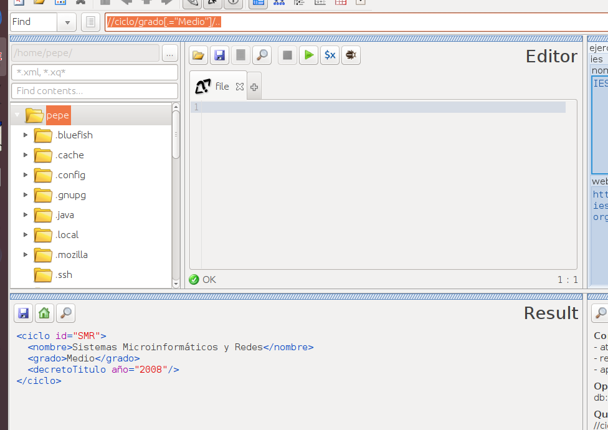The width and height of the screenshot is (608, 430).
Task: Expand the .local folder
Action: tap(26, 234)
